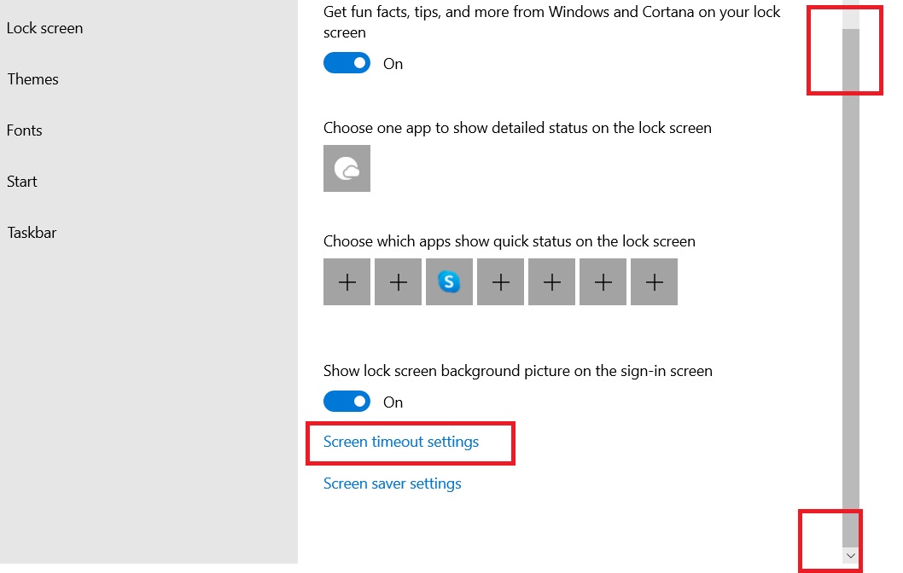
Task: Turn off fun facts and tips toggle
Action: [x=347, y=63]
